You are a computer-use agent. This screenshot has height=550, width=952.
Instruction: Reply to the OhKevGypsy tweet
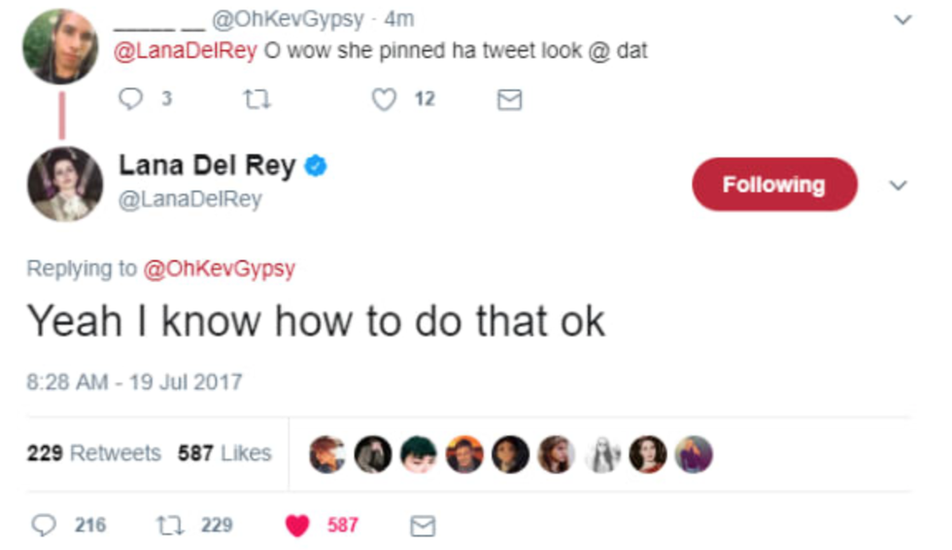(129, 99)
